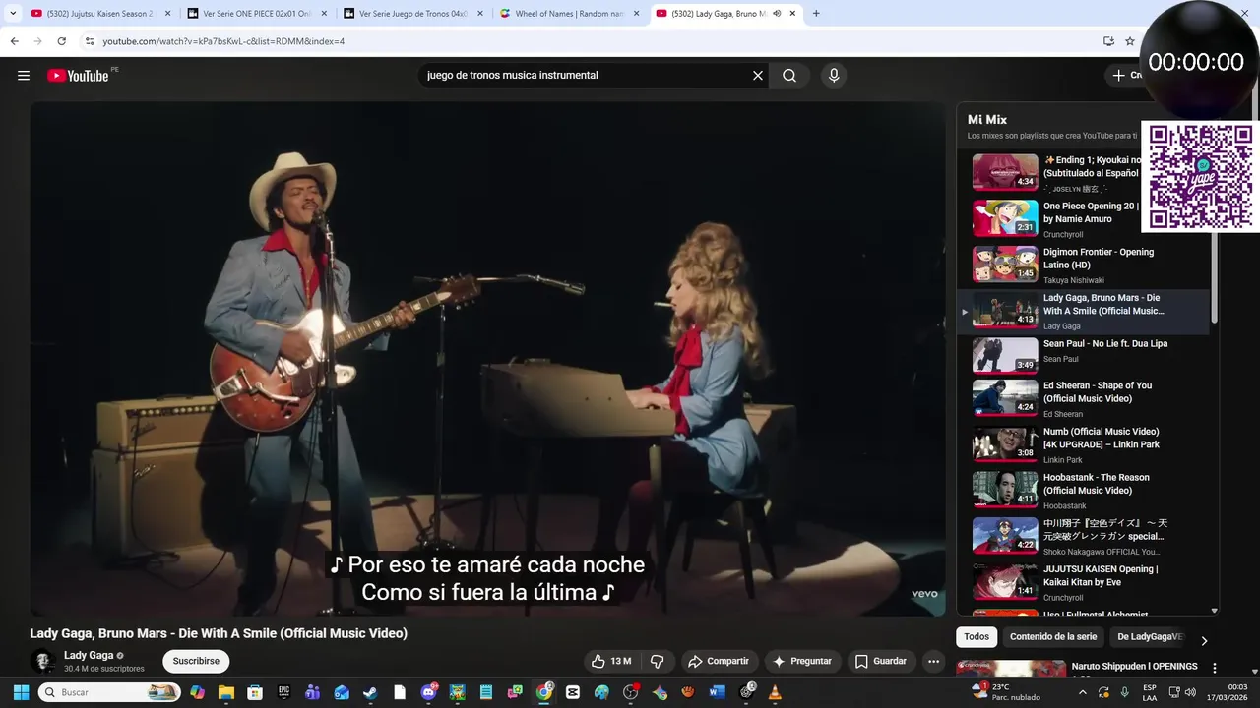
Task: Open Epic Games launcher from taskbar
Action: tap(283, 692)
